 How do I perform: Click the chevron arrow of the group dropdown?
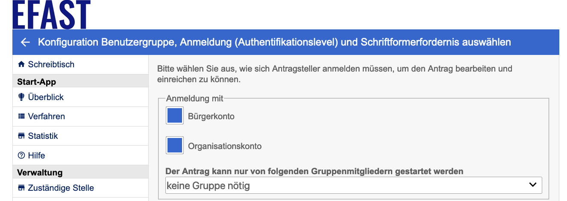tap(532, 185)
